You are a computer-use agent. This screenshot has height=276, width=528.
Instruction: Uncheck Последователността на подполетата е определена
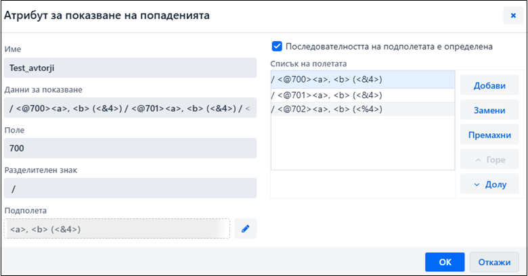click(277, 47)
